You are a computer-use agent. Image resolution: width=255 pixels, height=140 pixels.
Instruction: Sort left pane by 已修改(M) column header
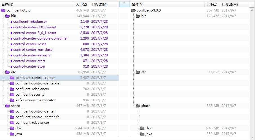pyautogui.click(x=105, y=4)
